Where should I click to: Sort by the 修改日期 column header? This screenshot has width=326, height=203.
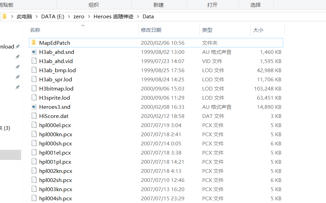tap(151, 30)
